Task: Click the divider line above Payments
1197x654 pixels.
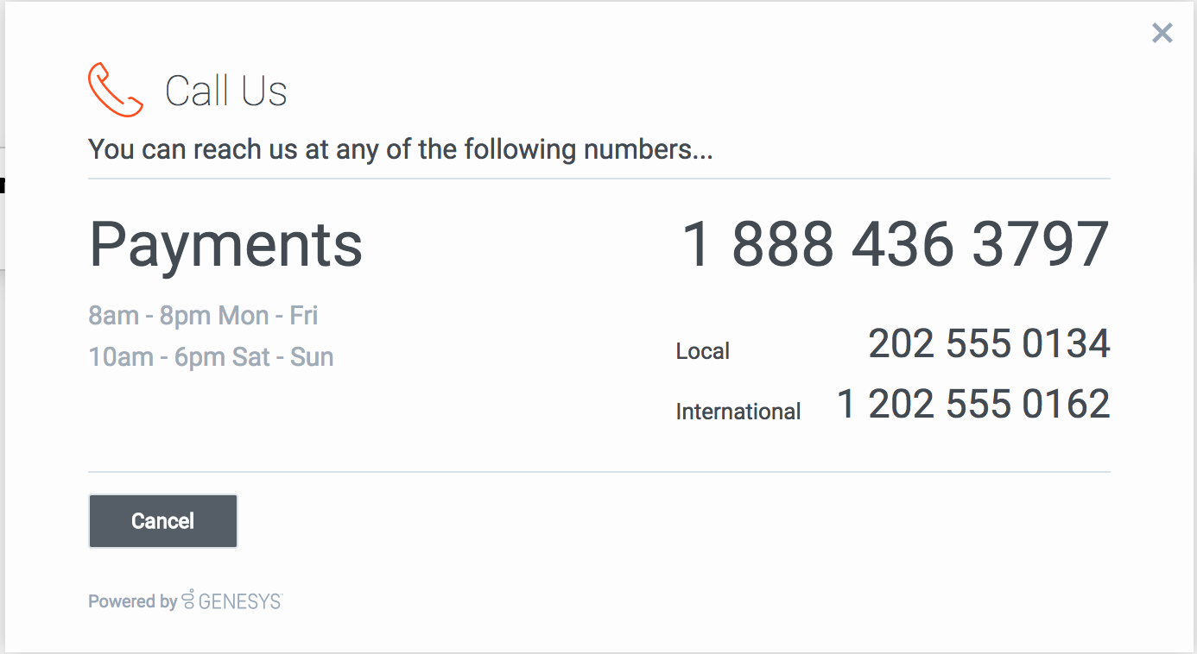Action: [598, 179]
